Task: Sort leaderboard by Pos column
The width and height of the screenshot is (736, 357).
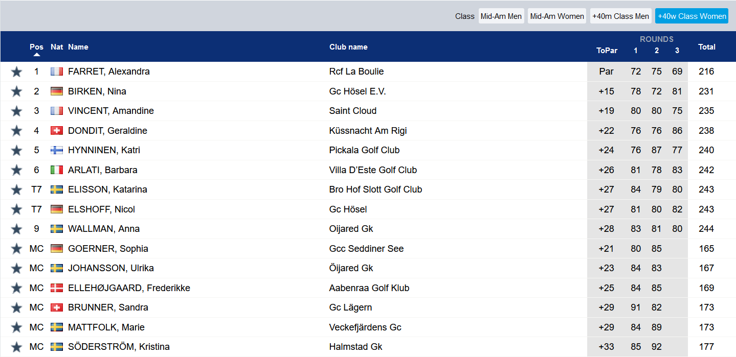Action: 36,47
